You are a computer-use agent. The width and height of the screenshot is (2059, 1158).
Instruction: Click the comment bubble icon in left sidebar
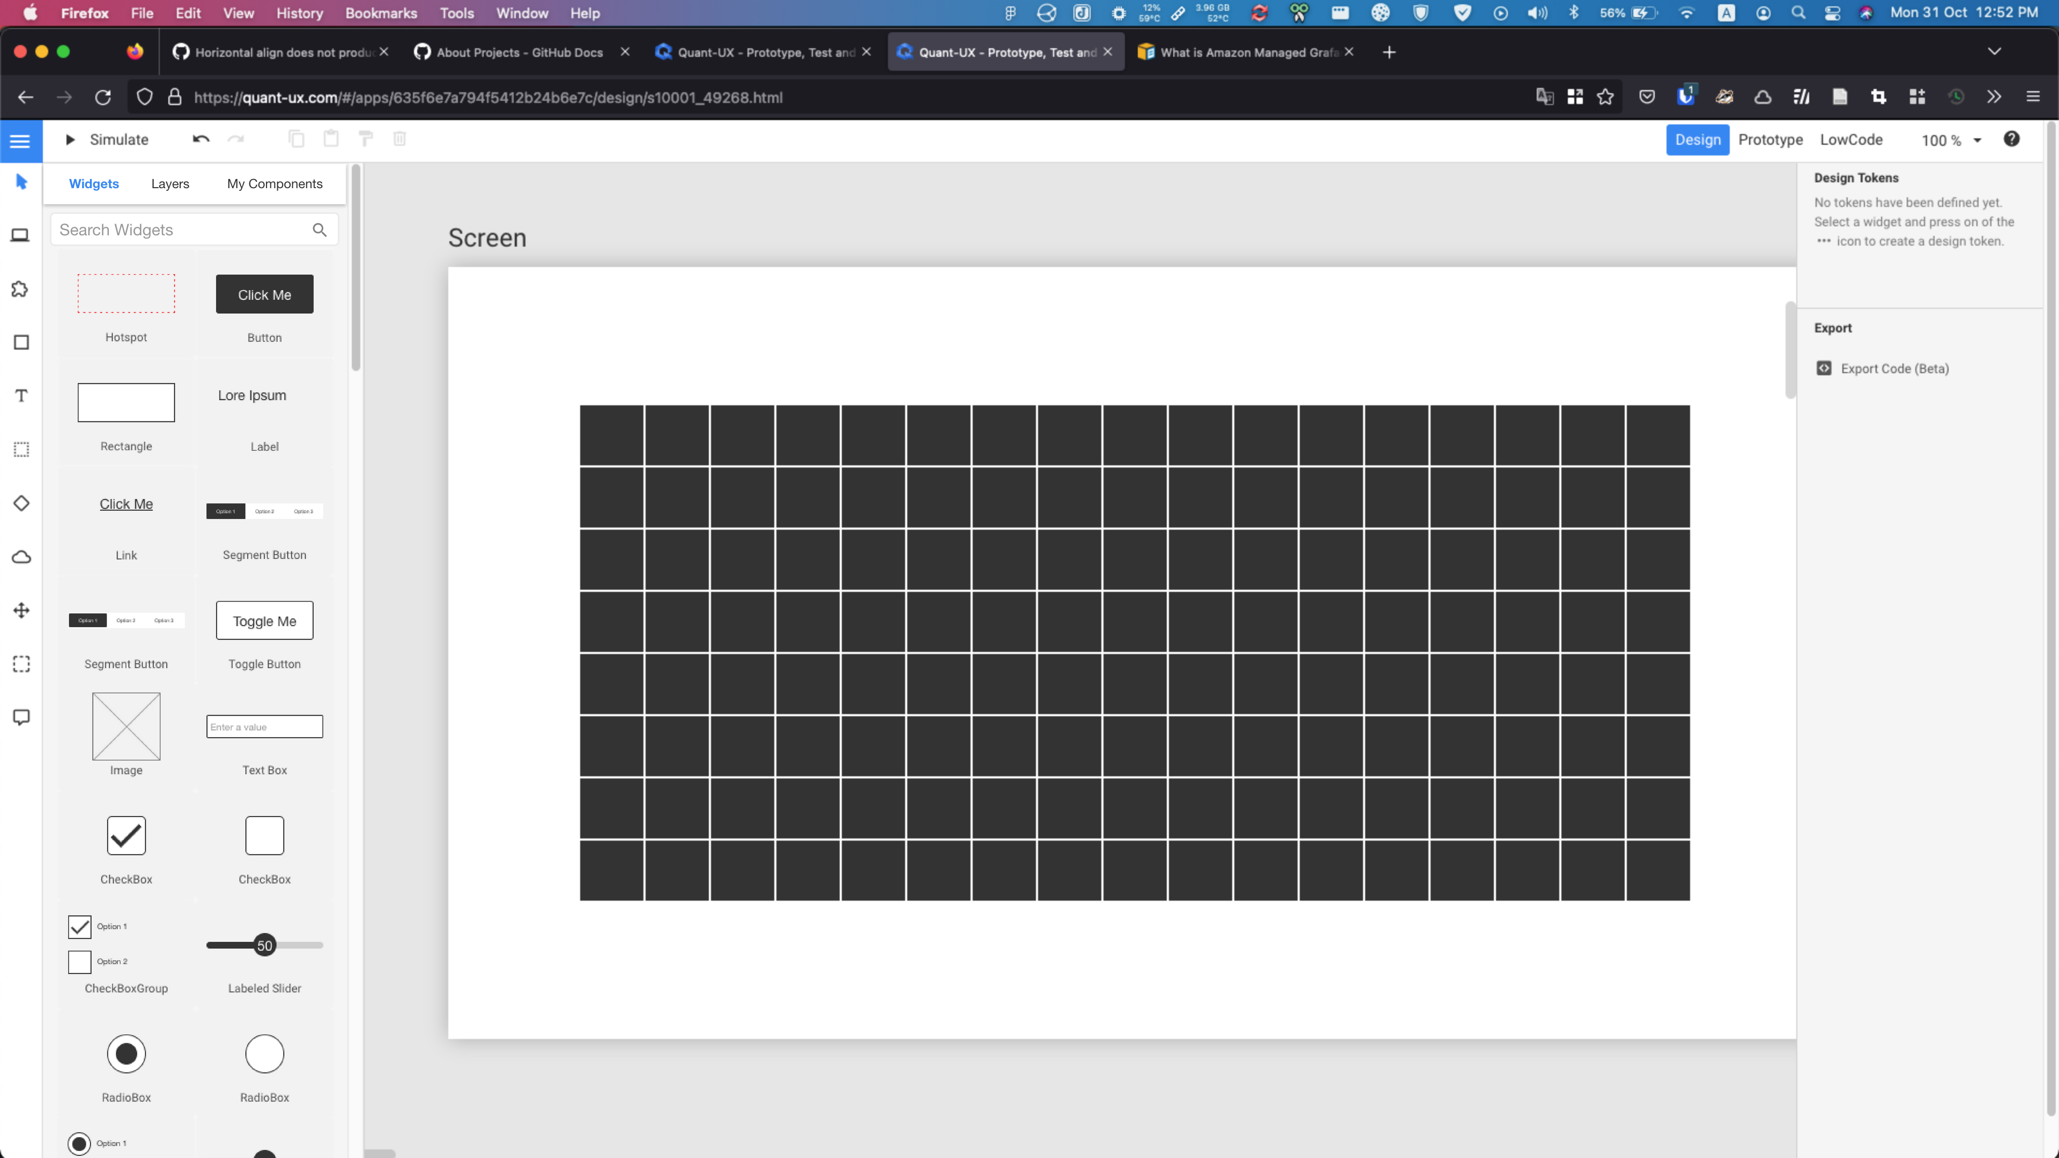(21, 717)
